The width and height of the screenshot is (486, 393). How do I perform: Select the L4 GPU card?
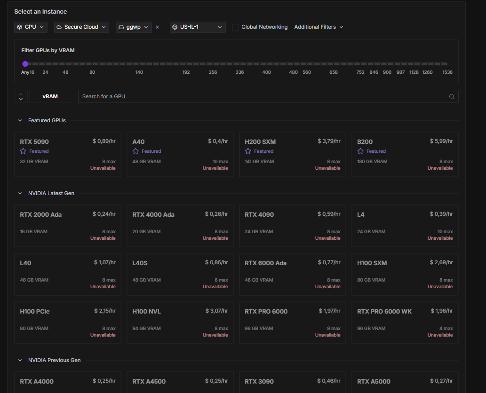tap(405, 226)
